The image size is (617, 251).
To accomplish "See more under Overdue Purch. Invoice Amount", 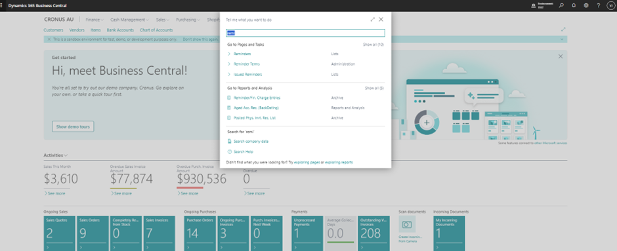I will [x=188, y=193].
